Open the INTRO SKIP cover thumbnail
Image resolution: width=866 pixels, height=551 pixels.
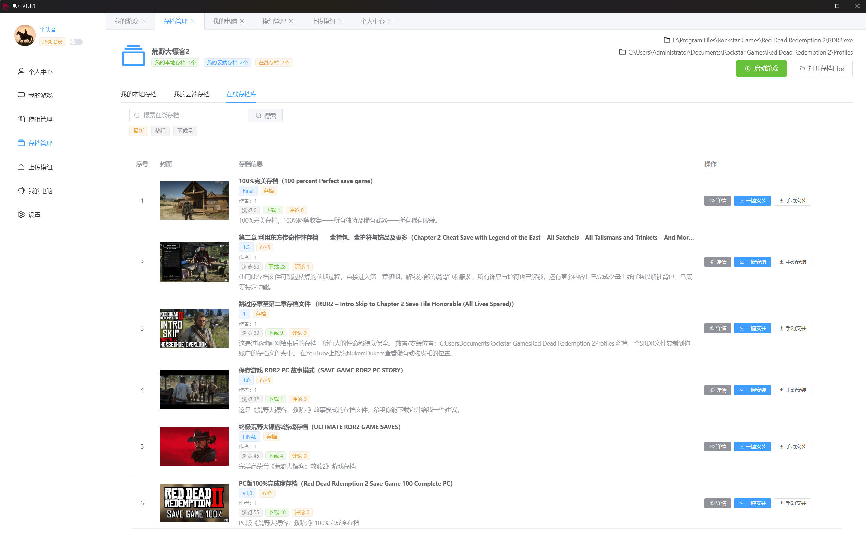tap(194, 328)
